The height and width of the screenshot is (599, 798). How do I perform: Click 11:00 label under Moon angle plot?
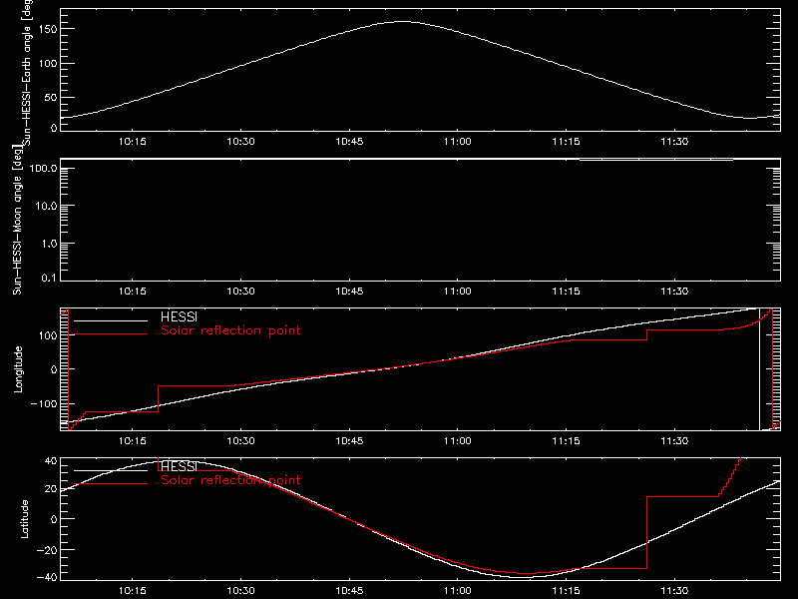click(458, 292)
